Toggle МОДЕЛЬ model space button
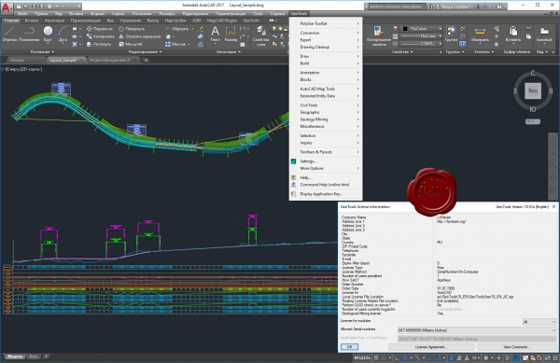 click(362, 357)
